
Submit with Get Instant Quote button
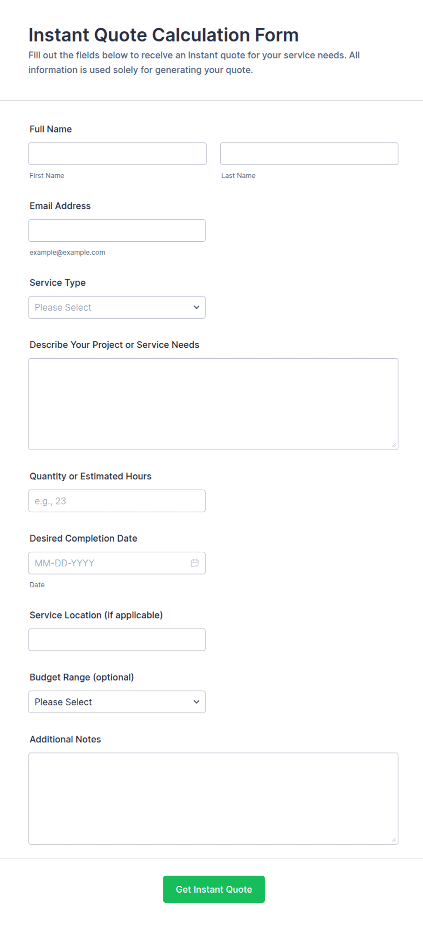(214, 889)
